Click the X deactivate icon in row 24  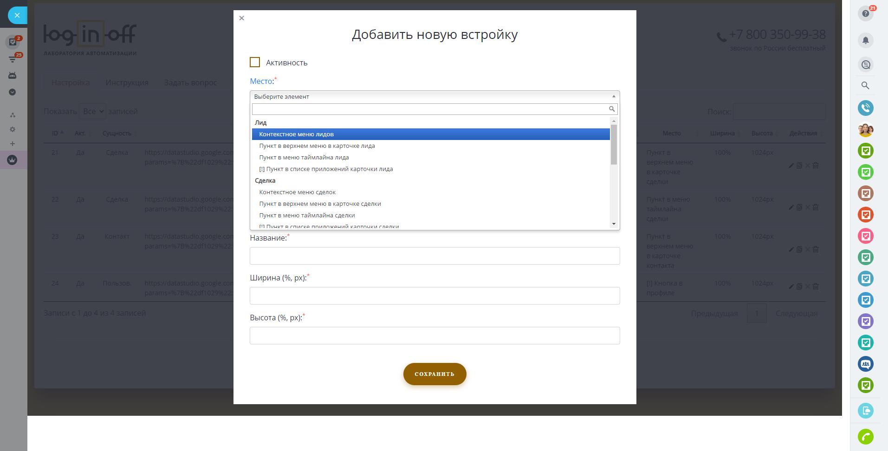pos(808,287)
